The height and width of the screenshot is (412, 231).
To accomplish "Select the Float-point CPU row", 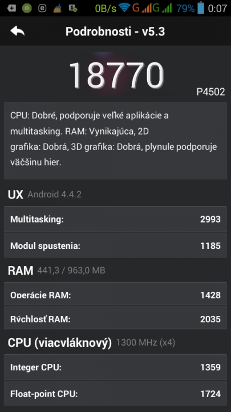I will [115, 393].
